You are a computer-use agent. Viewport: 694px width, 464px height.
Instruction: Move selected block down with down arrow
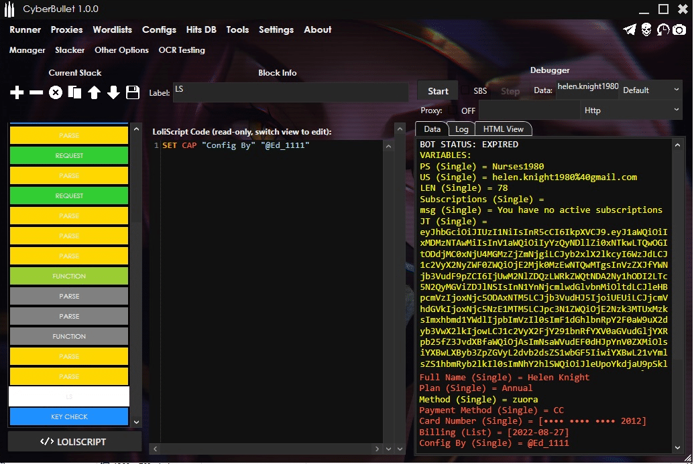(x=113, y=93)
